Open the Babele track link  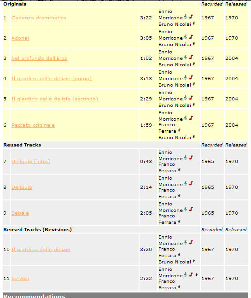[x=20, y=213]
